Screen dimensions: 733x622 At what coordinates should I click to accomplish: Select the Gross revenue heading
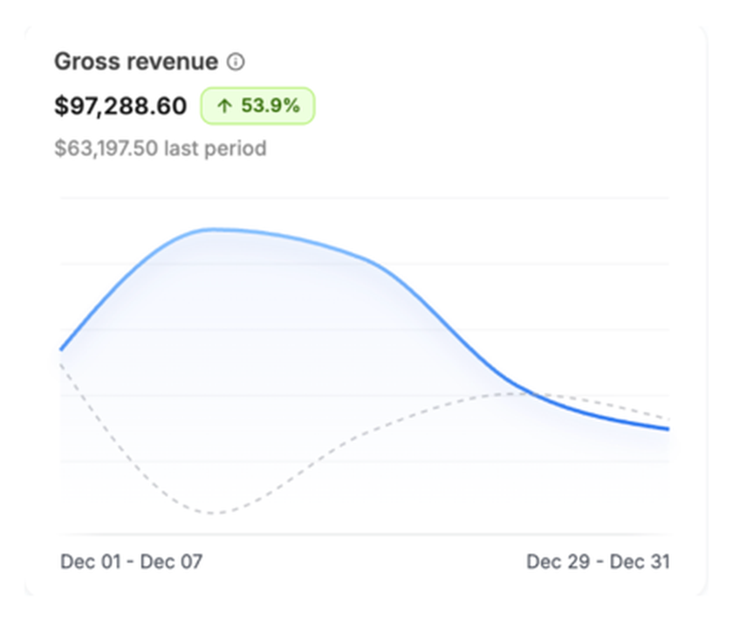pos(136,62)
